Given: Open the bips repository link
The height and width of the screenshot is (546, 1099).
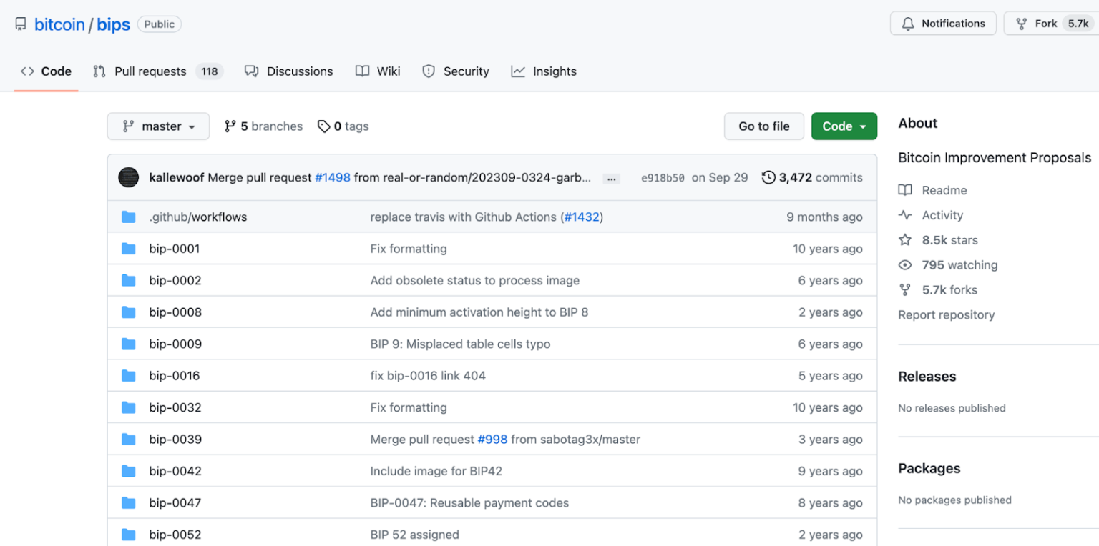Looking at the screenshot, I should click(114, 24).
